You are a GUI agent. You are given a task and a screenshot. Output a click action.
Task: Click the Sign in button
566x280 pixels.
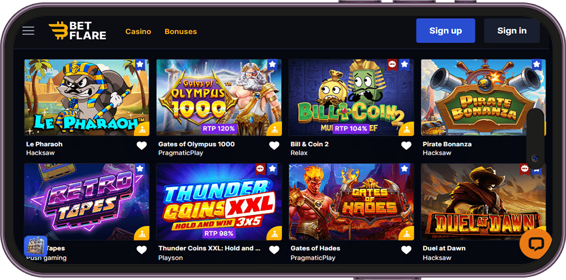pyautogui.click(x=512, y=31)
